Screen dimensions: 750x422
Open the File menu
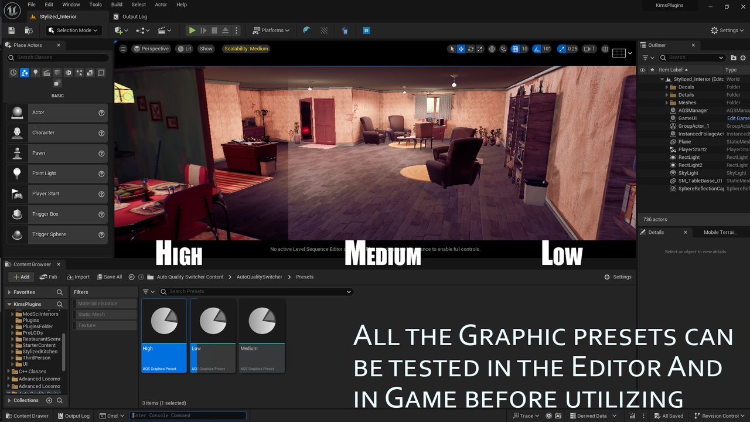pyautogui.click(x=32, y=5)
